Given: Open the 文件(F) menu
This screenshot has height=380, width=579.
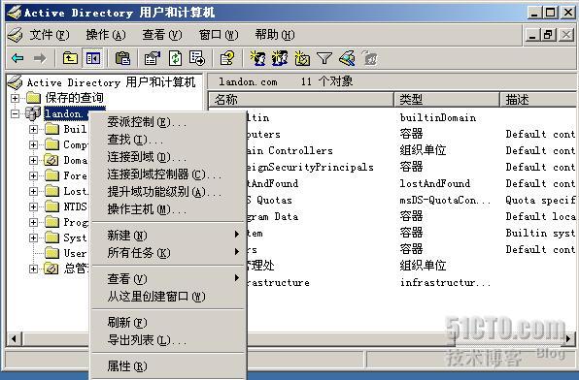Looking at the screenshot, I should tap(50, 35).
